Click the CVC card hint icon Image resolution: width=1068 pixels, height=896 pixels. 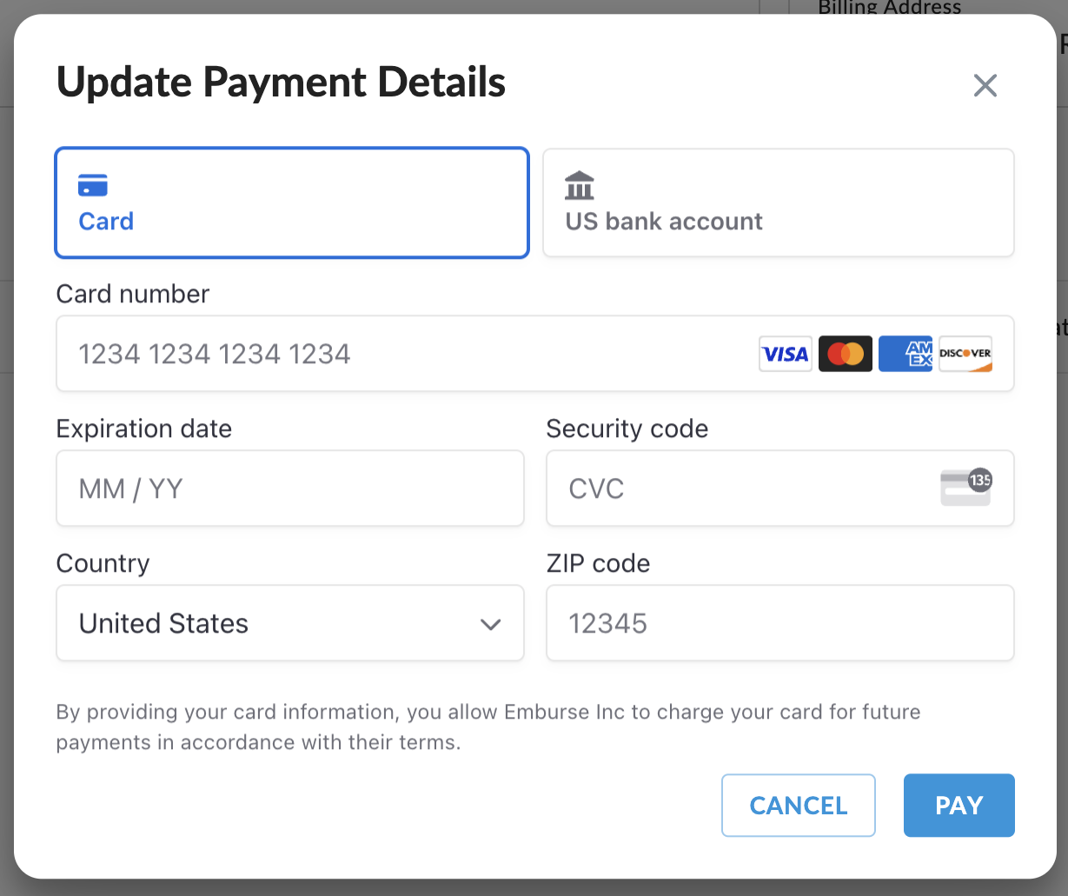pos(966,488)
